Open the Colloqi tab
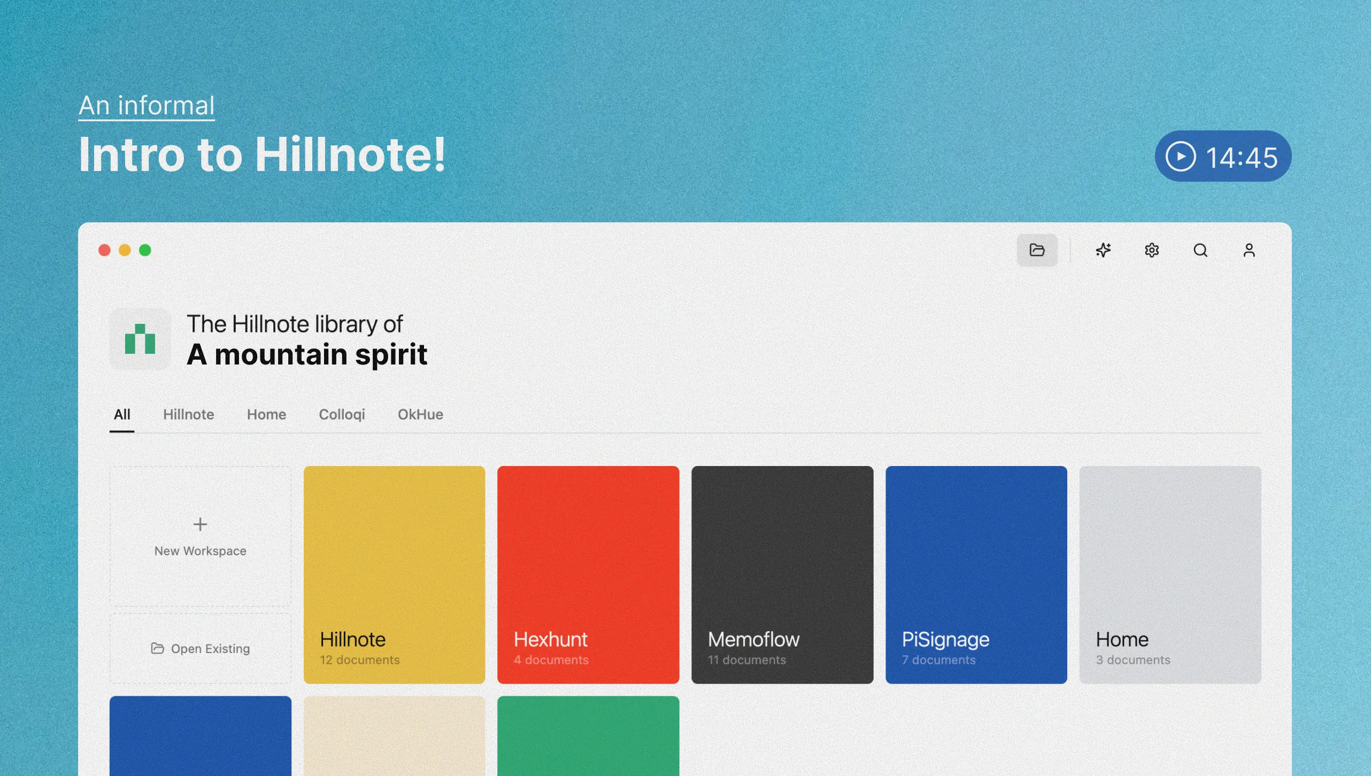Screen dimensions: 1371x776 [342, 414]
